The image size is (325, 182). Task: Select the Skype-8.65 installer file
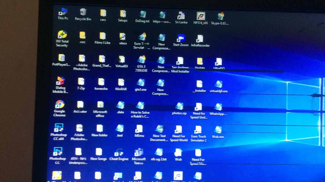click(x=220, y=19)
